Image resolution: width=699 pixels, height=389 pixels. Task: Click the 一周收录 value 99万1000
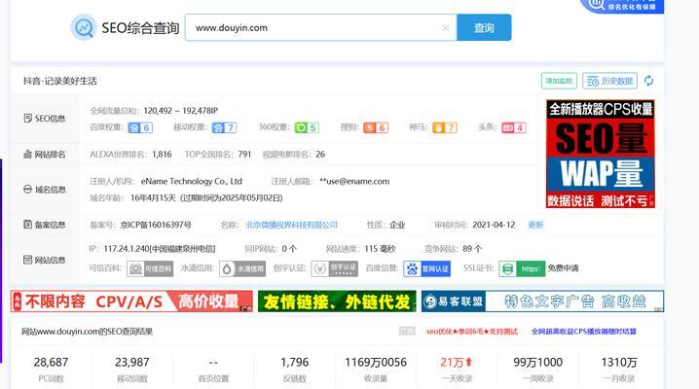pos(538,363)
